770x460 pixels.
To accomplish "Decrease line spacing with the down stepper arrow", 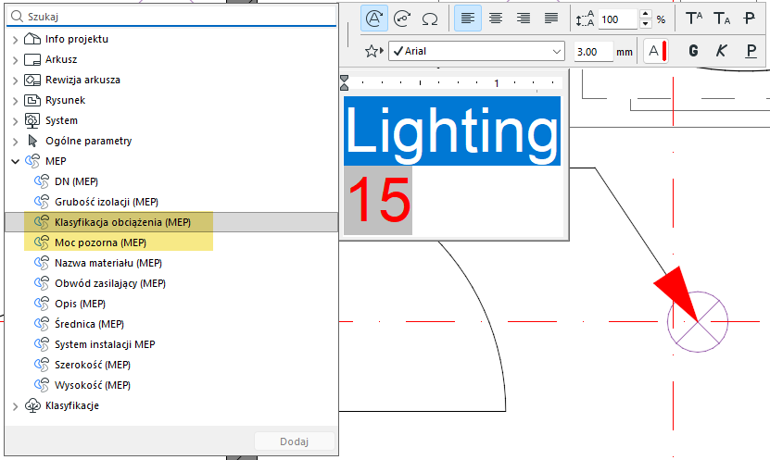I will coord(646,24).
